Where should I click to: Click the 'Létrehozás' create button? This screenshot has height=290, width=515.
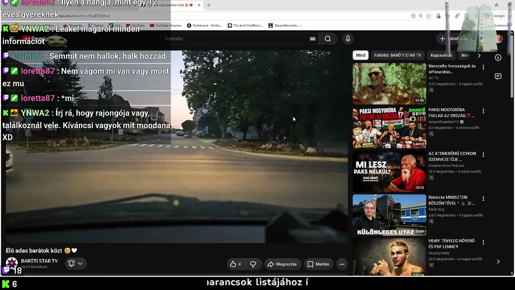coord(454,39)
